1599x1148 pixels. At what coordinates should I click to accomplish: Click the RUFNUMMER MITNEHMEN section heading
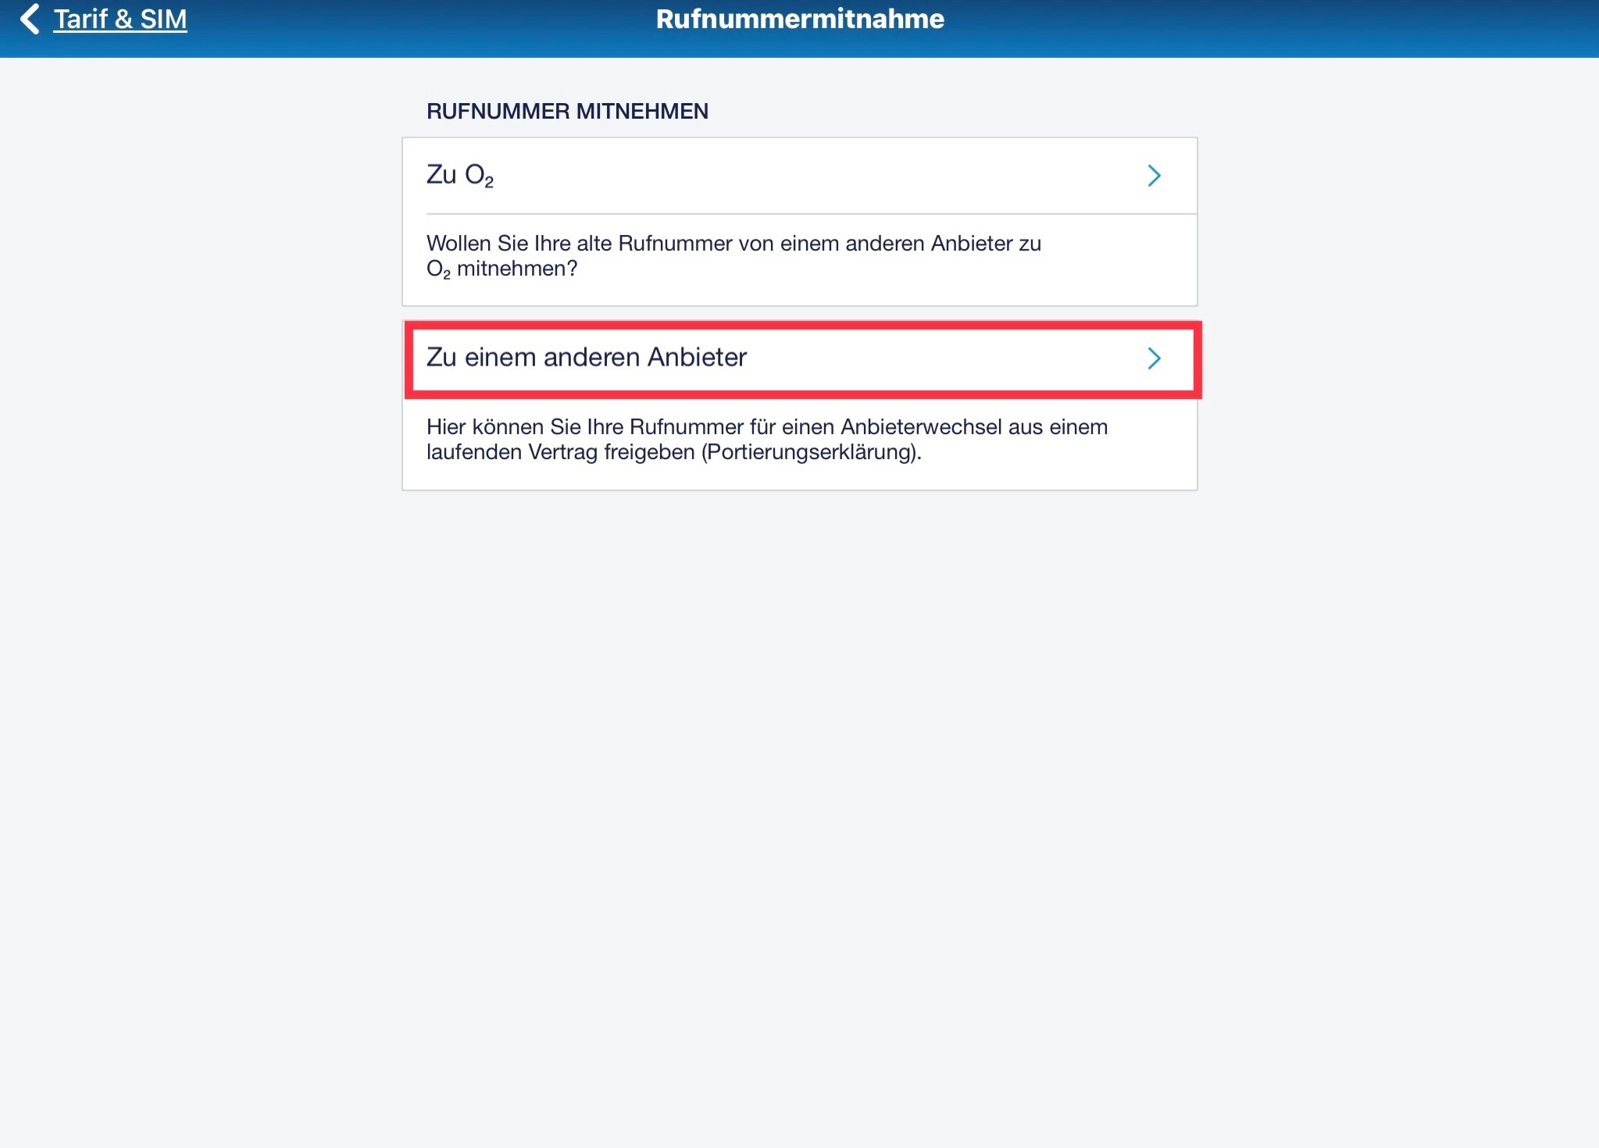point(567,111)
